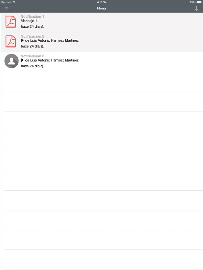Select the Notificacion 2 heading
Viewport: 203px width, 270px height.
[32, 36]
